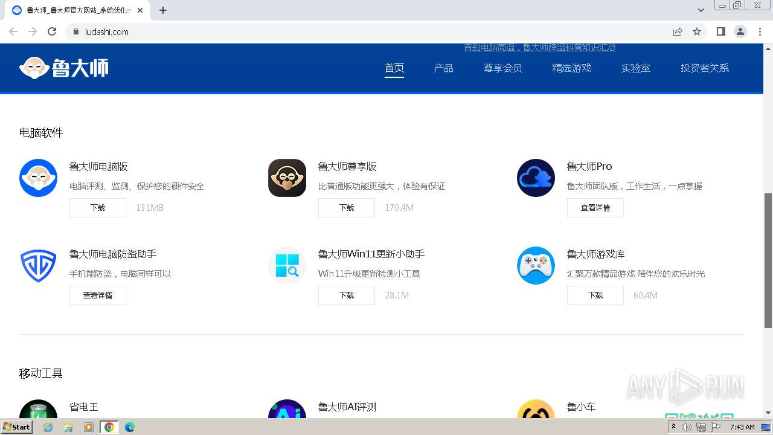The height and width of the screenshot is (435, 773).
Task: Click volume icon in system tray
Action: [x=687, y=427]
